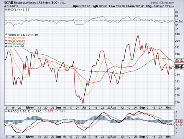Select 'Reuters/Jefferies CRB Index (EOD)' name text
The height and width of the screenshot is (139, 184).
pyautogui.click(x=36, y=3)
